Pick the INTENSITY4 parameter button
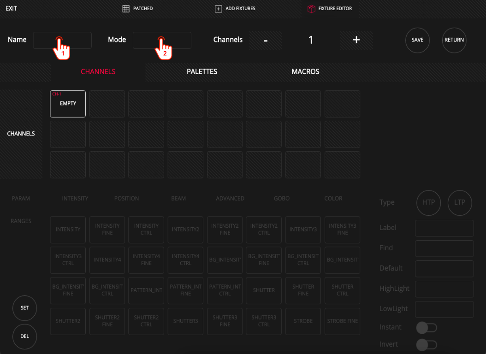This screenshot has height=354, width=486. [107, 260]
